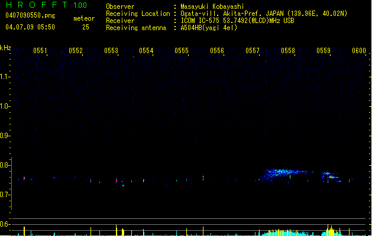372x236 pixels.
Task: Click time marker 0554
Action: pos(146,51)
